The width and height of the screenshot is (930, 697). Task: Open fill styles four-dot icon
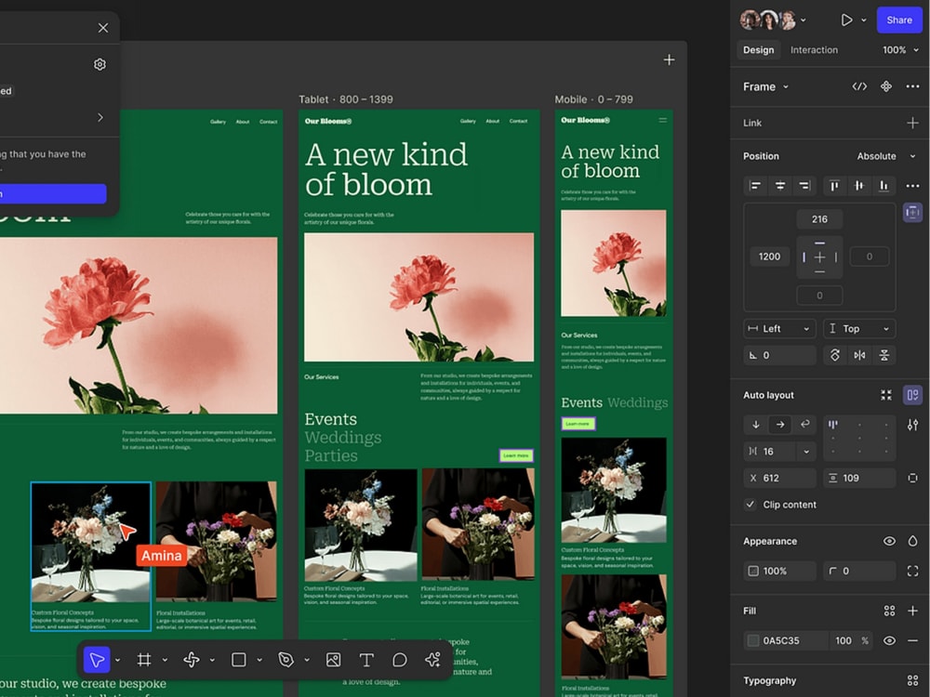pos(889,611)
